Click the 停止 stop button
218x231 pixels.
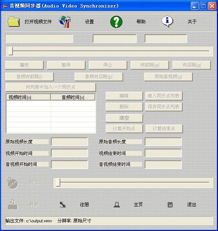pyautogui.click(x=108, y=65)
